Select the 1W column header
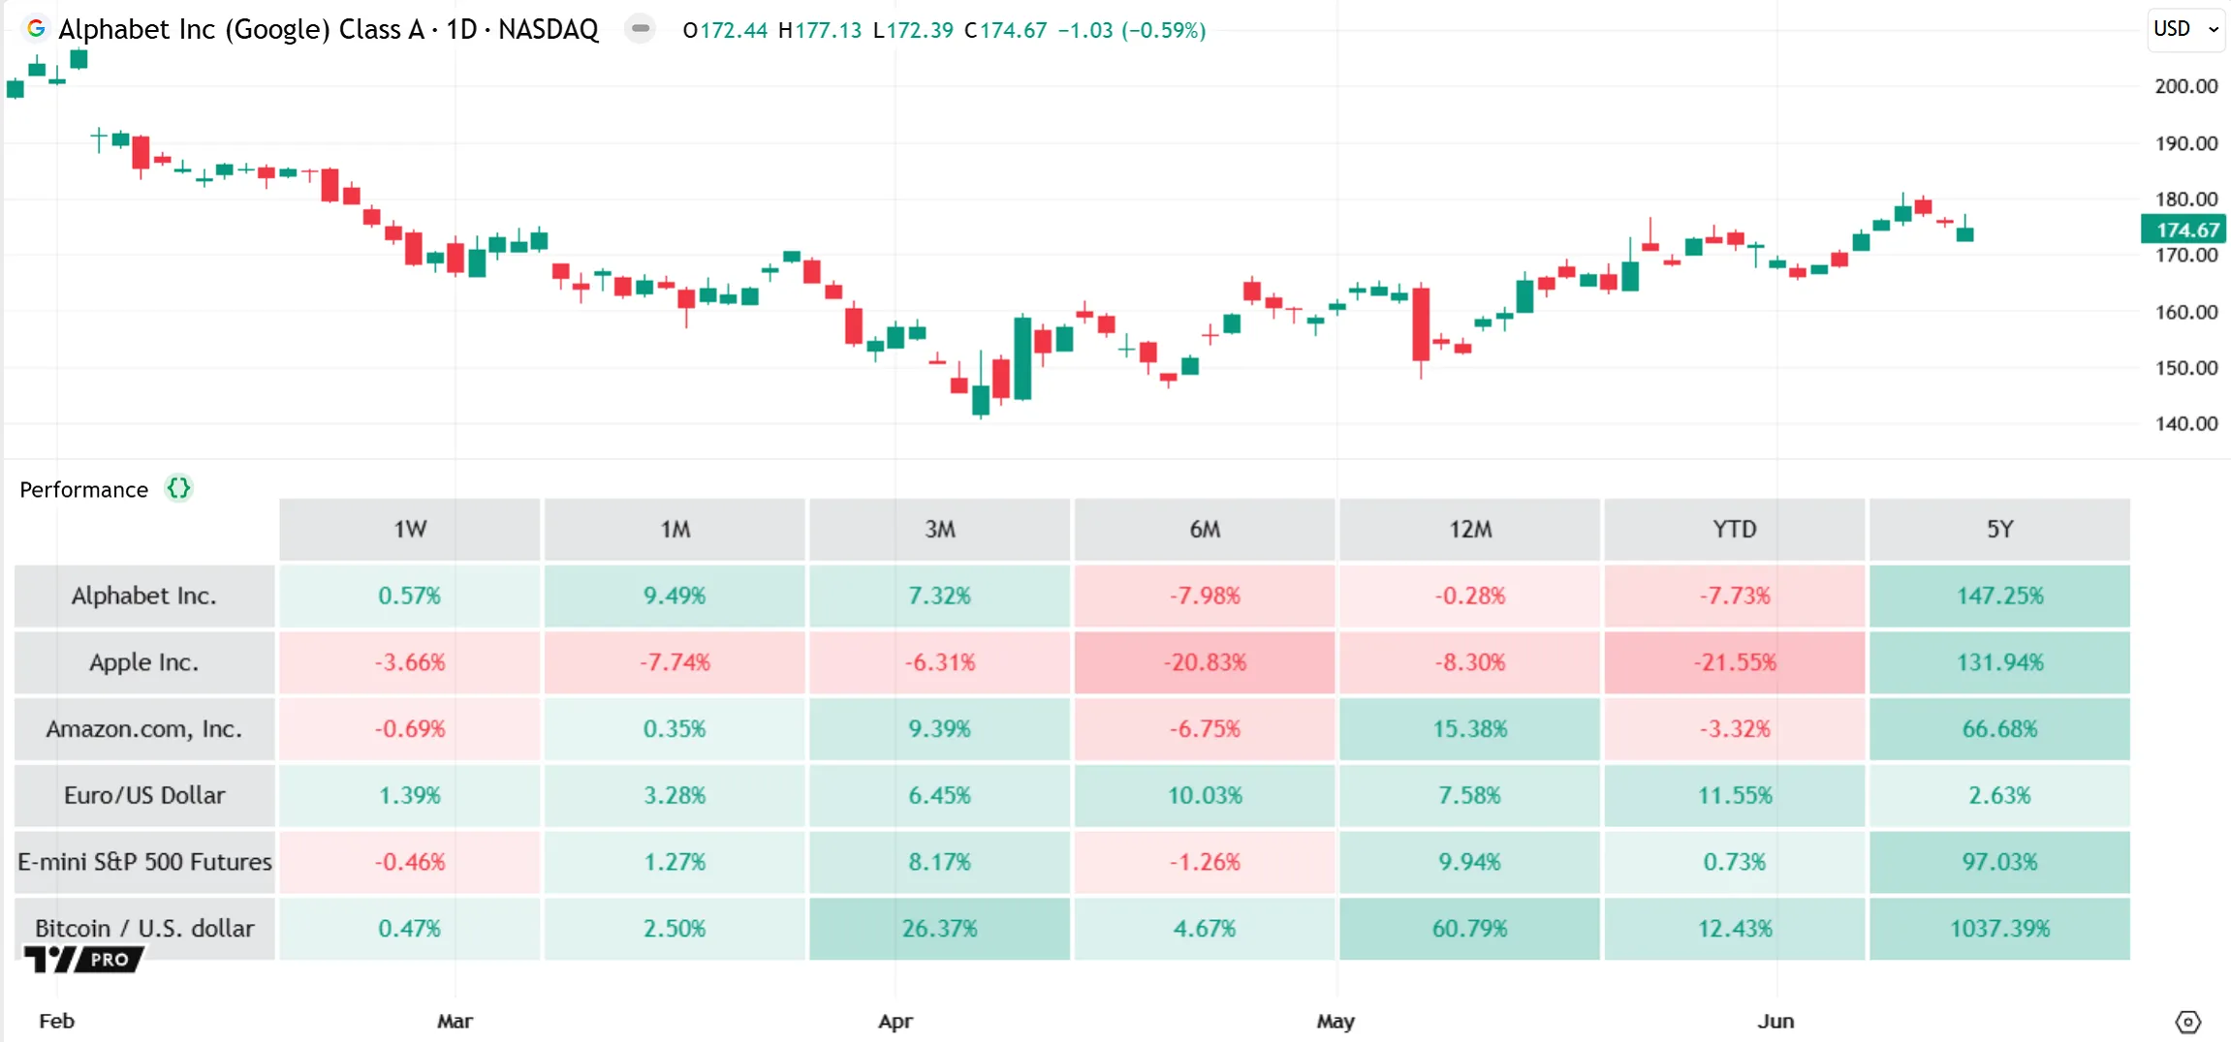This screenshot has width=2231, height=1042. (x=409, y=529)
